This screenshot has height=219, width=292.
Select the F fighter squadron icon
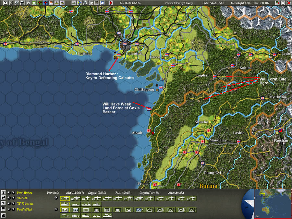coord(65,199)
